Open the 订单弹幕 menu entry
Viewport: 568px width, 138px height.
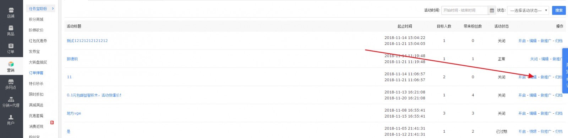tap(36, 73)
